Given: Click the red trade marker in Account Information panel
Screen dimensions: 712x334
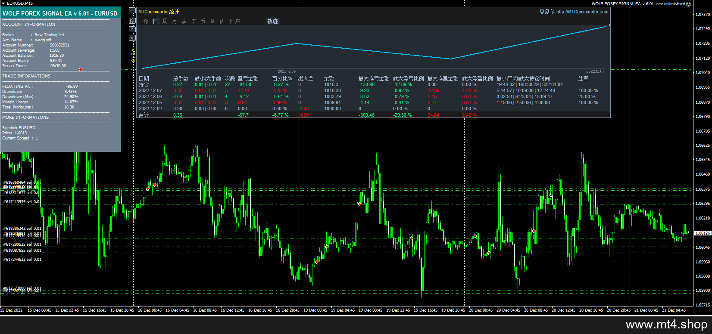Looking at the screenshot, I should [80, 69].
